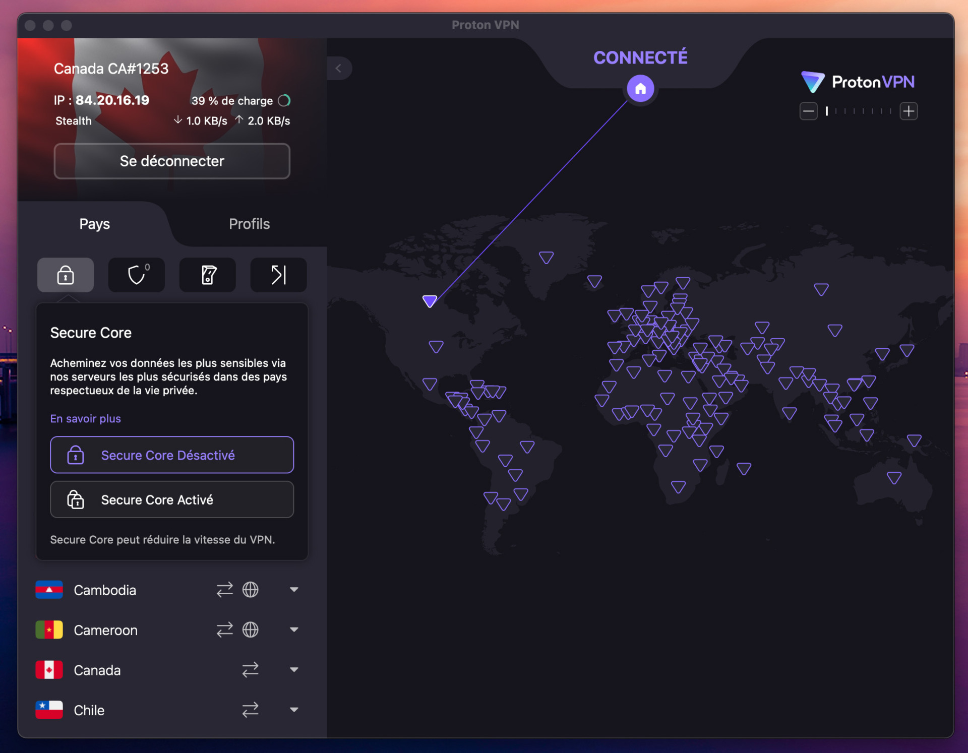Click the home marker on the map

640,89
